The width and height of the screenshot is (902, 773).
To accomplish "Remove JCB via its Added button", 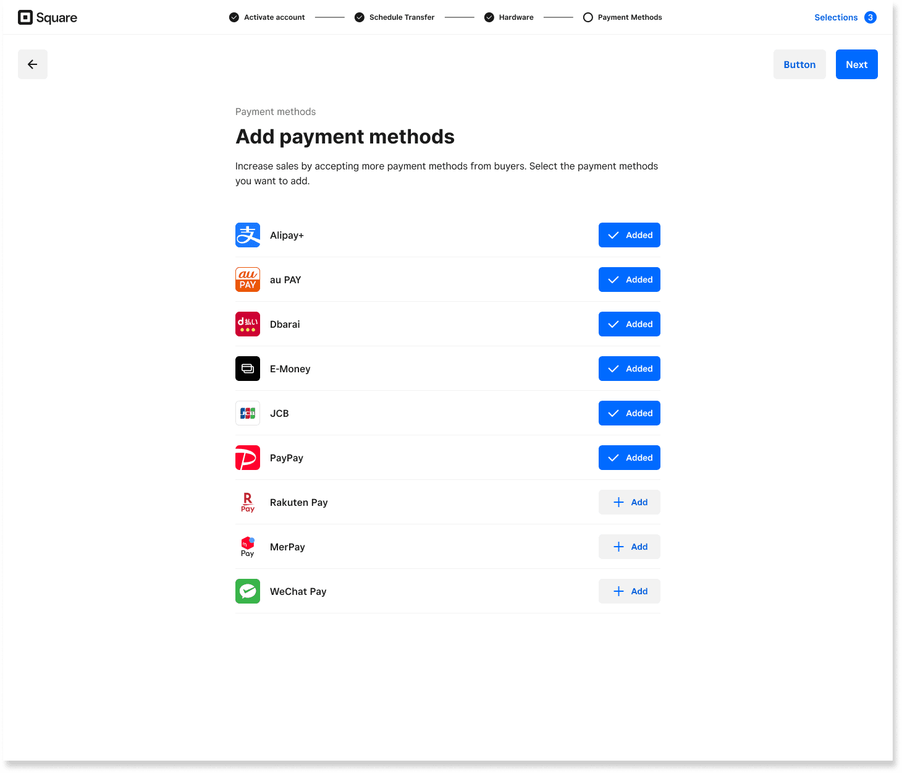I will pyautogui.click(x=630, y=413).
